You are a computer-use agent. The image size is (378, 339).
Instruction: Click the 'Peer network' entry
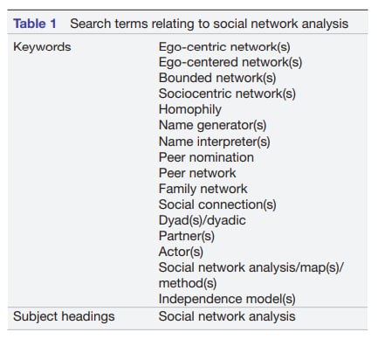[197, 173]
